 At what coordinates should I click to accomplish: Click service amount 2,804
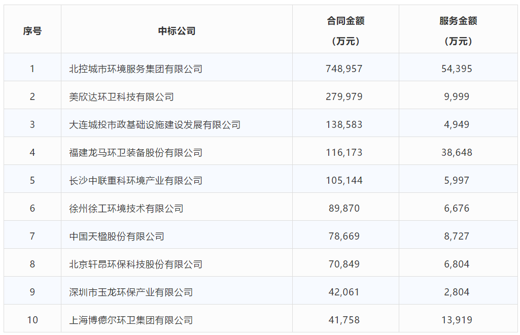coord(457,292)
